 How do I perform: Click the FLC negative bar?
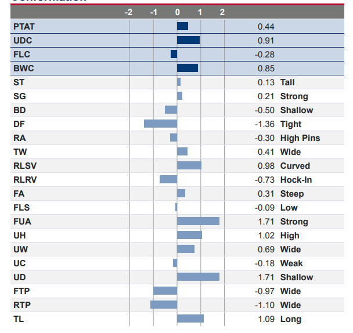coord(174,55)
